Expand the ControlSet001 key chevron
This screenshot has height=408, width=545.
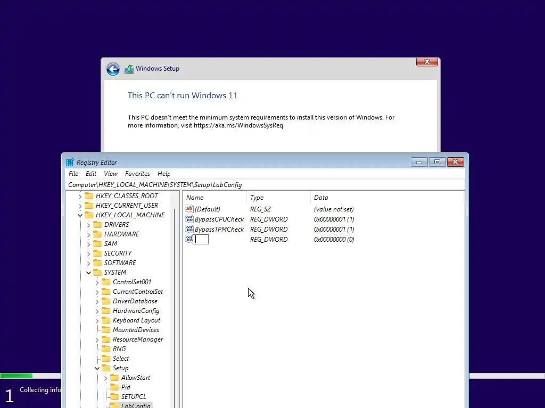97,283
